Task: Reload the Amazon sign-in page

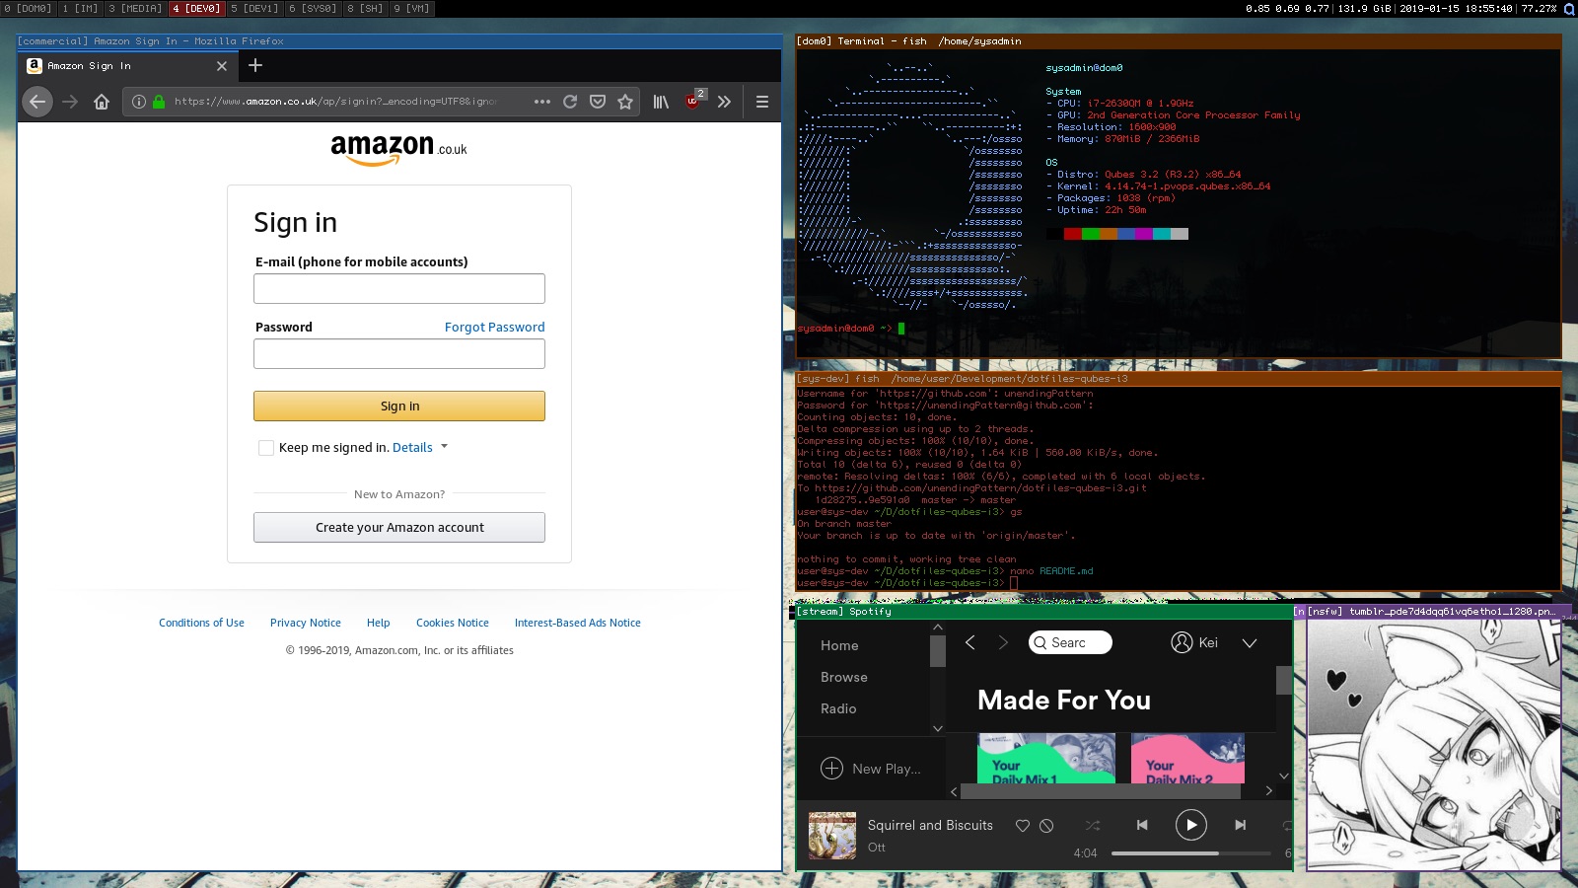Action: pos(570,101)
